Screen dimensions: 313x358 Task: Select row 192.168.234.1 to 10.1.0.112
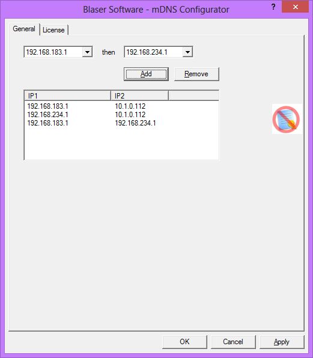[x=121, y=115]
